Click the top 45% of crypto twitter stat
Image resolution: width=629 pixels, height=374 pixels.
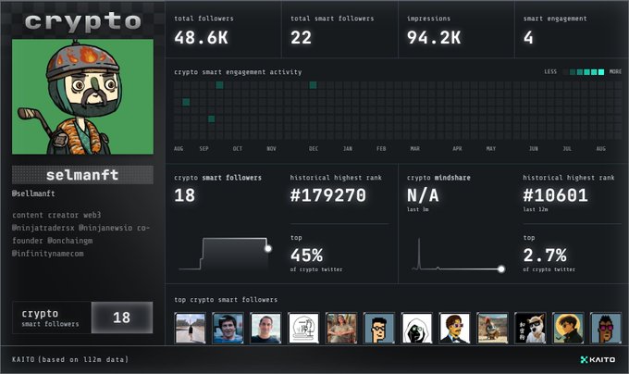pos(316,254)
